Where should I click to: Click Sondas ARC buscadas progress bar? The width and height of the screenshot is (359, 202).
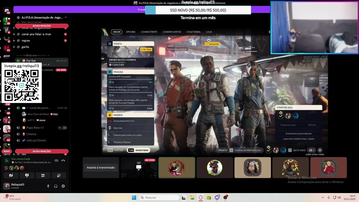coord(130,80)
